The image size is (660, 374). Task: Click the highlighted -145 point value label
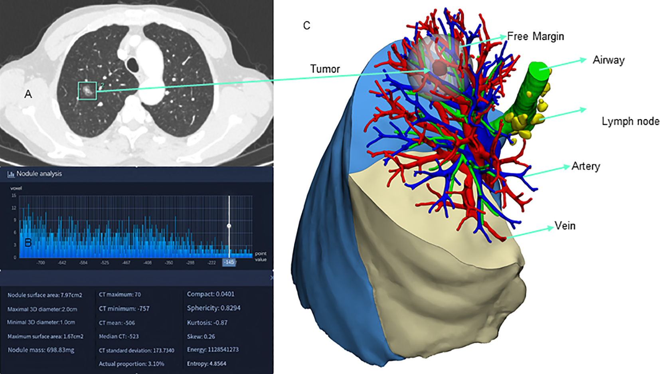(x=229, y=262)
